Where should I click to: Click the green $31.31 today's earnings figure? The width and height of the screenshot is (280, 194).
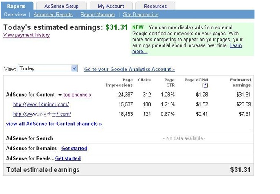point(116,27)
